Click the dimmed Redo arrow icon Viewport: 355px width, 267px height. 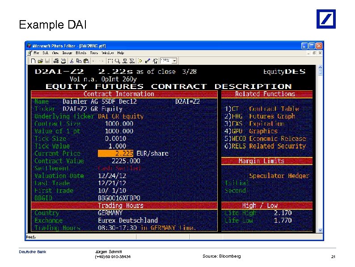pos(101,61)
